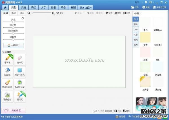Image resolution: width=169 pixels, height=120 pixels.
Task: Click the 清晰度 sharpness slider handle
Action: 13,40
